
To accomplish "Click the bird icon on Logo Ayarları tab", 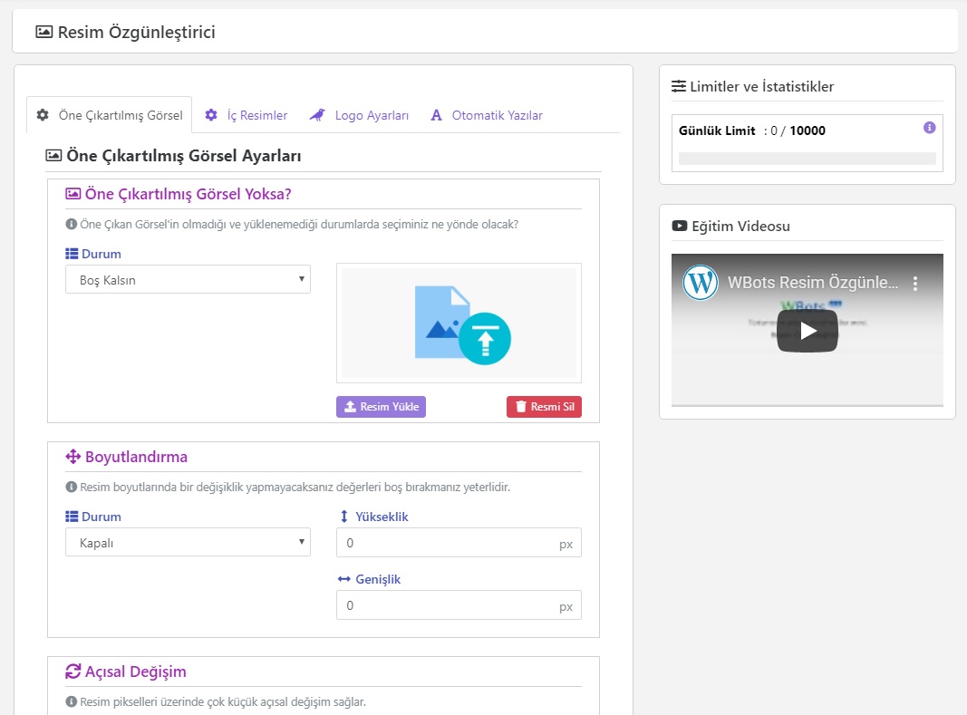I will tap(317, 115).
